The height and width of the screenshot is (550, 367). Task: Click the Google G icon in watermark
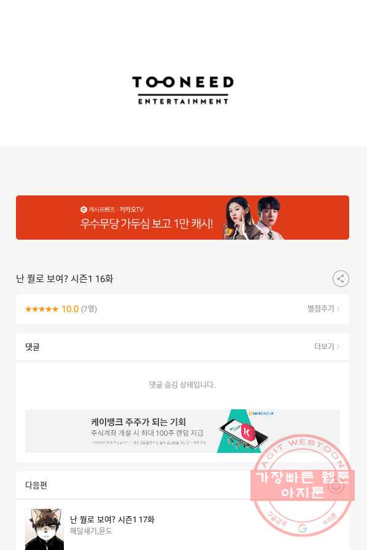click(x=302, y=528)
